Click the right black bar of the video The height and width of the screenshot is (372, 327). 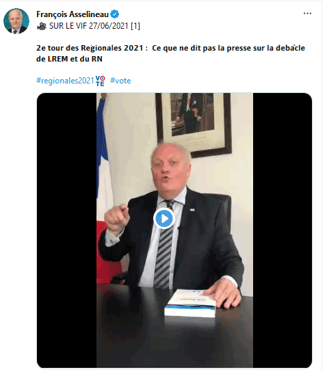pyautogui.click(x=282, y=230)
